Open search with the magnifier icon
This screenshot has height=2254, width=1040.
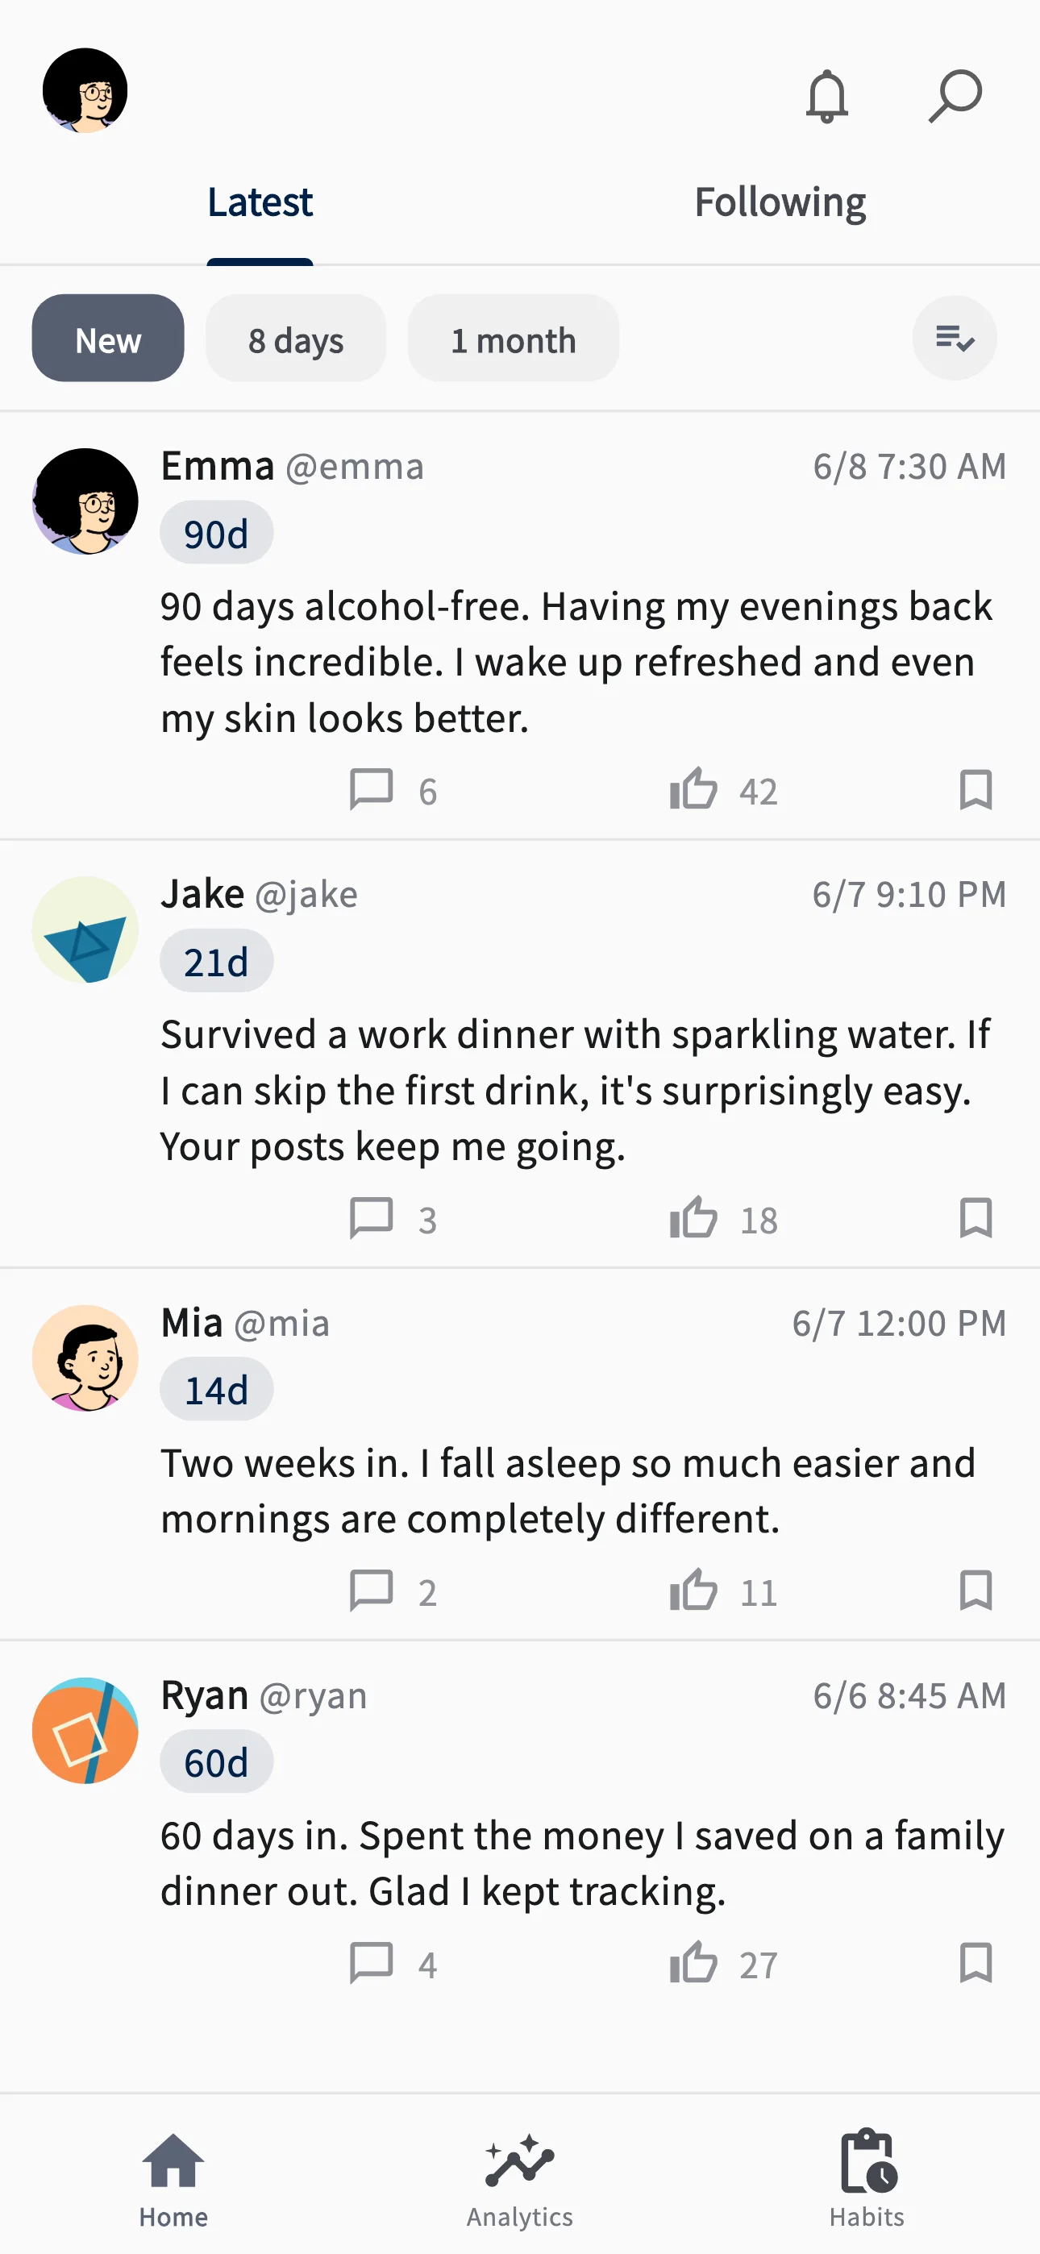tap(955, 95)
